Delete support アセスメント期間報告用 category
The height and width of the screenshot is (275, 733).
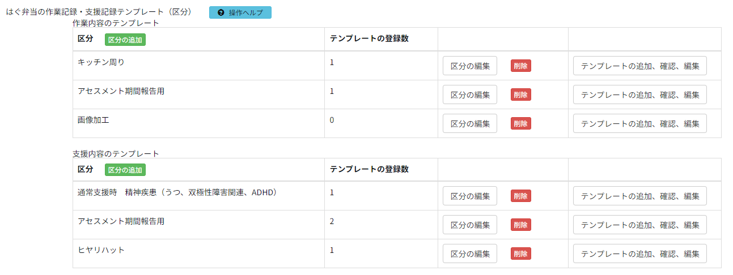520,225
